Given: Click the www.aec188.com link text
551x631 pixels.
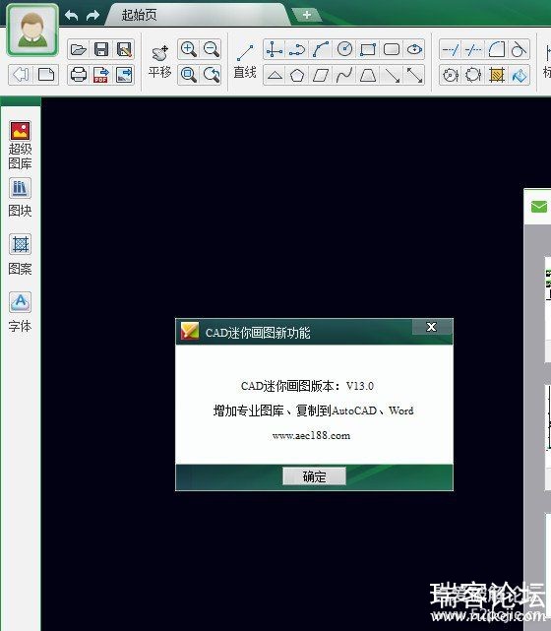Looking at the screenshot, I should [x=311, y=435].
